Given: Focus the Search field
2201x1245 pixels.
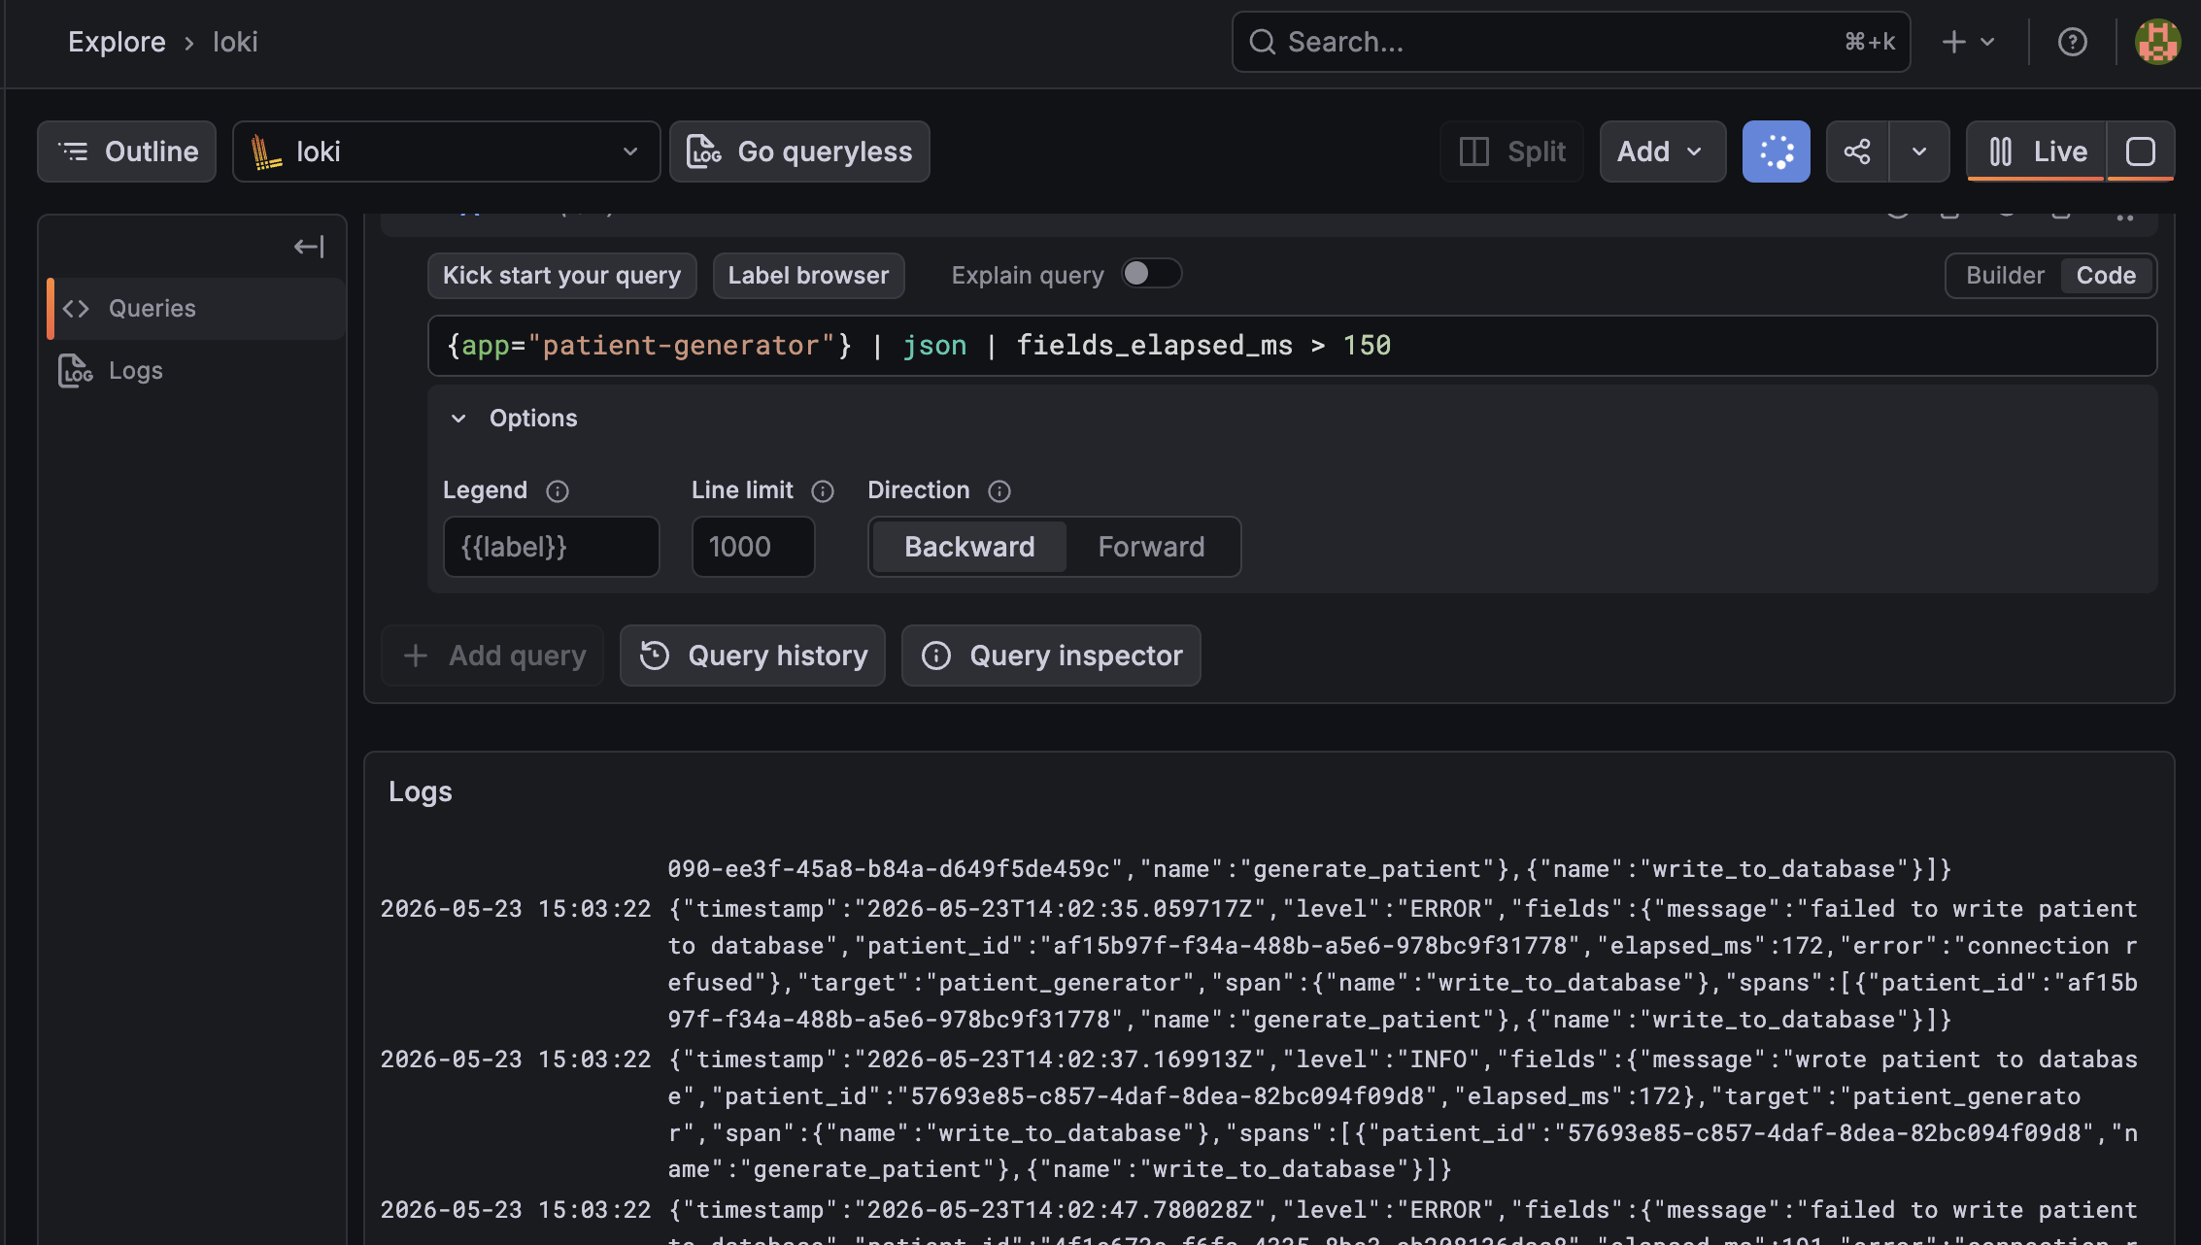Looking at the screenshot, I should tap(1571, 42).
